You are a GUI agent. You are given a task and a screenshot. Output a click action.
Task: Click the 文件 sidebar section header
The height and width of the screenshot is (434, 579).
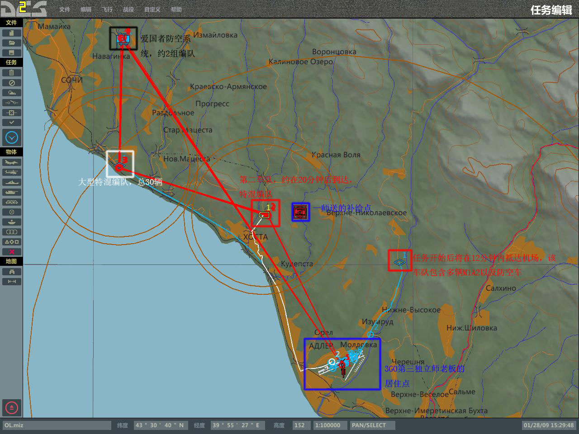click(x=11, y=23)
